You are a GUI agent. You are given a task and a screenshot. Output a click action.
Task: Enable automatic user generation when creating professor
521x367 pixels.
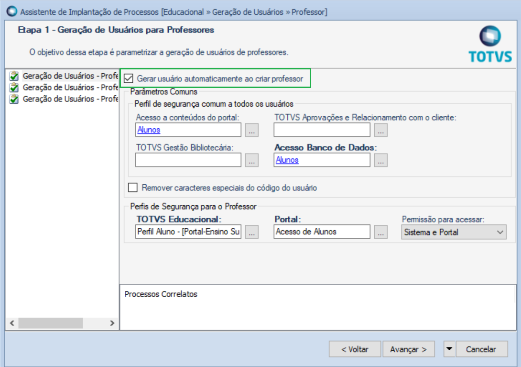click(x=129, y=78)
